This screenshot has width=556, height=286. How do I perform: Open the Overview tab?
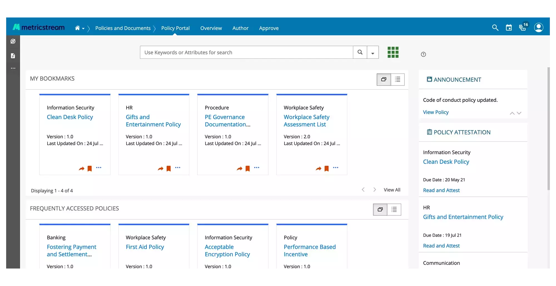point(211,28)
